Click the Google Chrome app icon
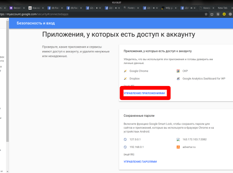Image resolution: width=233 pixels, height=173 pixels. point(125,71)
